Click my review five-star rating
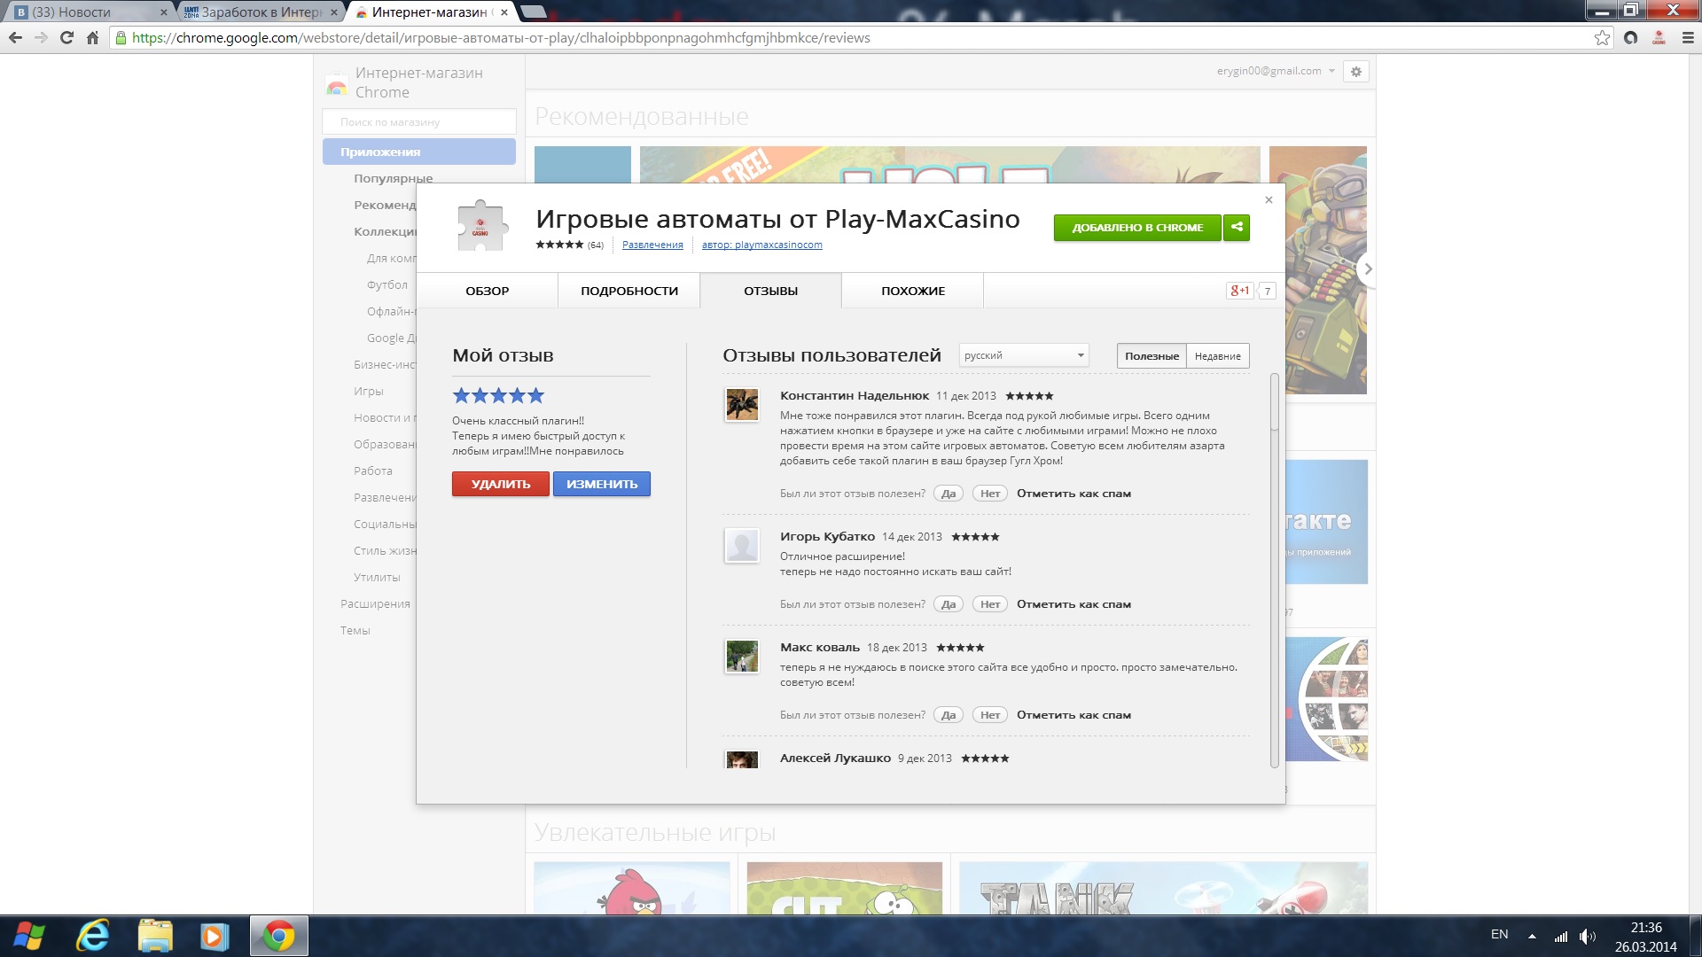This screenshot has height=957, width=1702. (x=498, y=395)
